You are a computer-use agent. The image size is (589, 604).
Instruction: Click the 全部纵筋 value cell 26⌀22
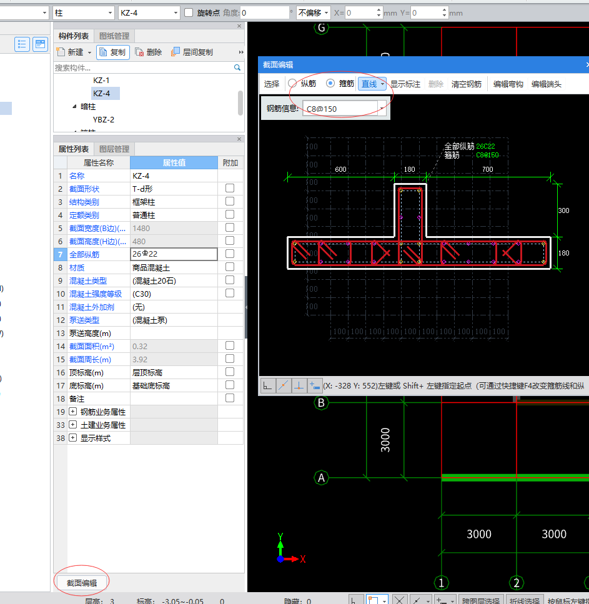[174, 254]
